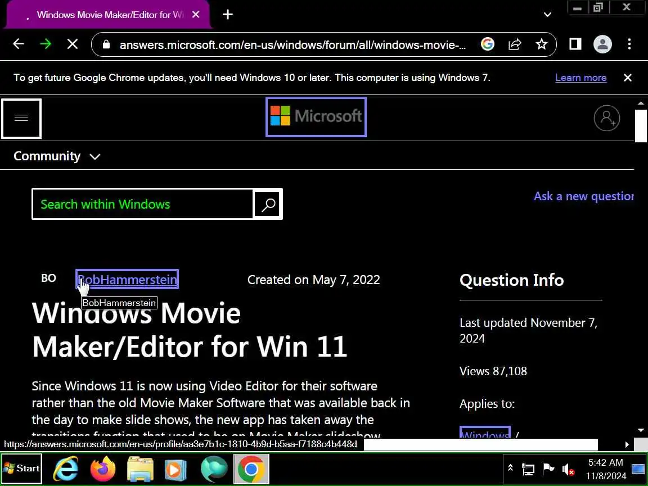Open the Learn more link
The height and width of the screenshot is (486, 648).
(580, 78)
